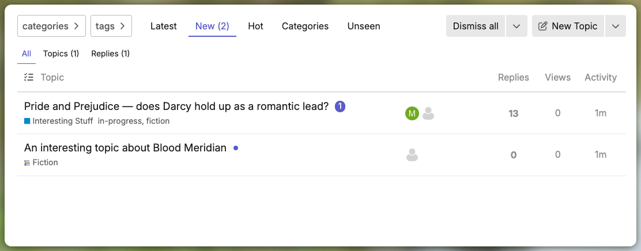The width and height of the screenshot is (641, 251).
Task: Switch to the Hot tab
Action: [x=255, y=26]
